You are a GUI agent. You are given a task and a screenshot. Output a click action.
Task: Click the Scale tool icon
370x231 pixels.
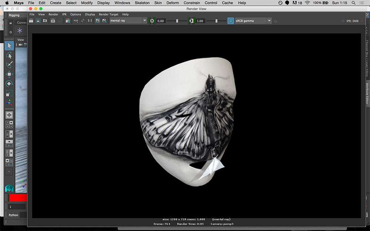(x=9, y=94)
